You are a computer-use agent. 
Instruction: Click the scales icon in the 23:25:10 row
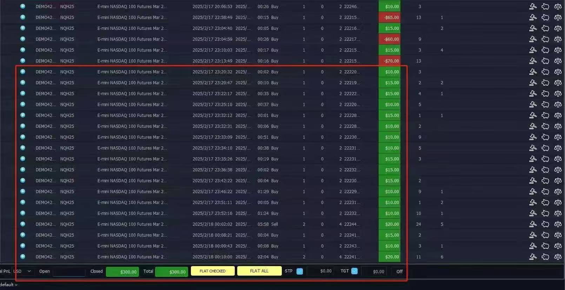558,104
